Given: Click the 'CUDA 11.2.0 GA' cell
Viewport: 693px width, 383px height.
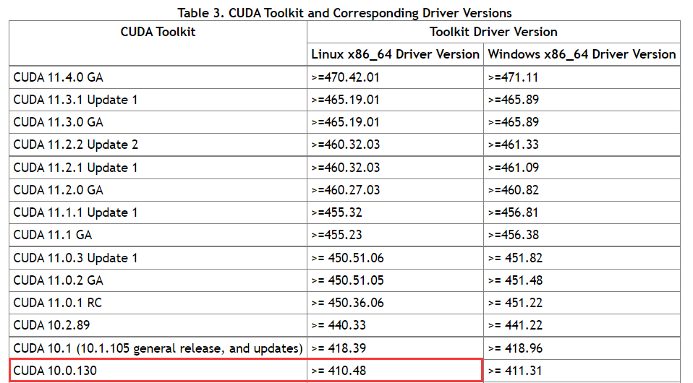Looking at the screenshot, I should click(158, 190).
